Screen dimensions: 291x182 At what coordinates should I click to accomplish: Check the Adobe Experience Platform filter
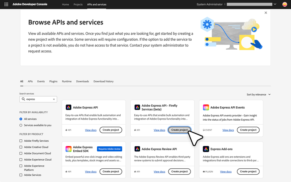coord(21,166)
